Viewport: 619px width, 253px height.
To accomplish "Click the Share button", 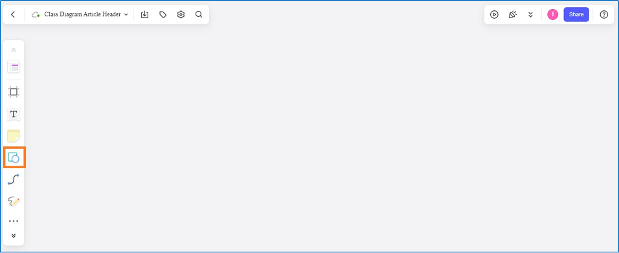I will [x=576, y=15].
